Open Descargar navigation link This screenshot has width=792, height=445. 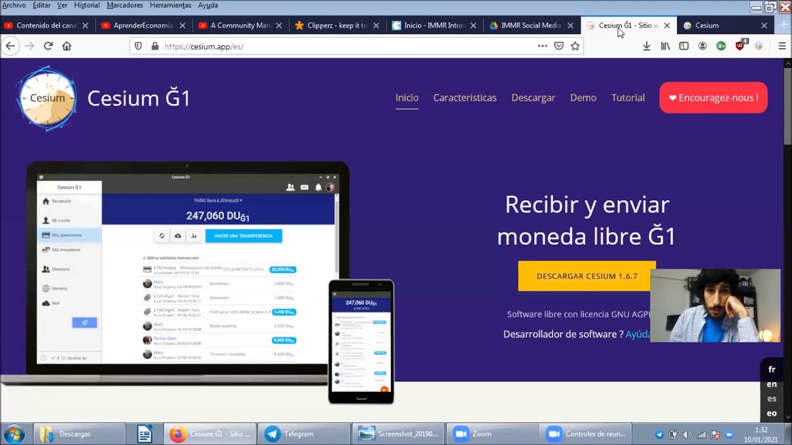pyautogui.click(x=533, y=98)
